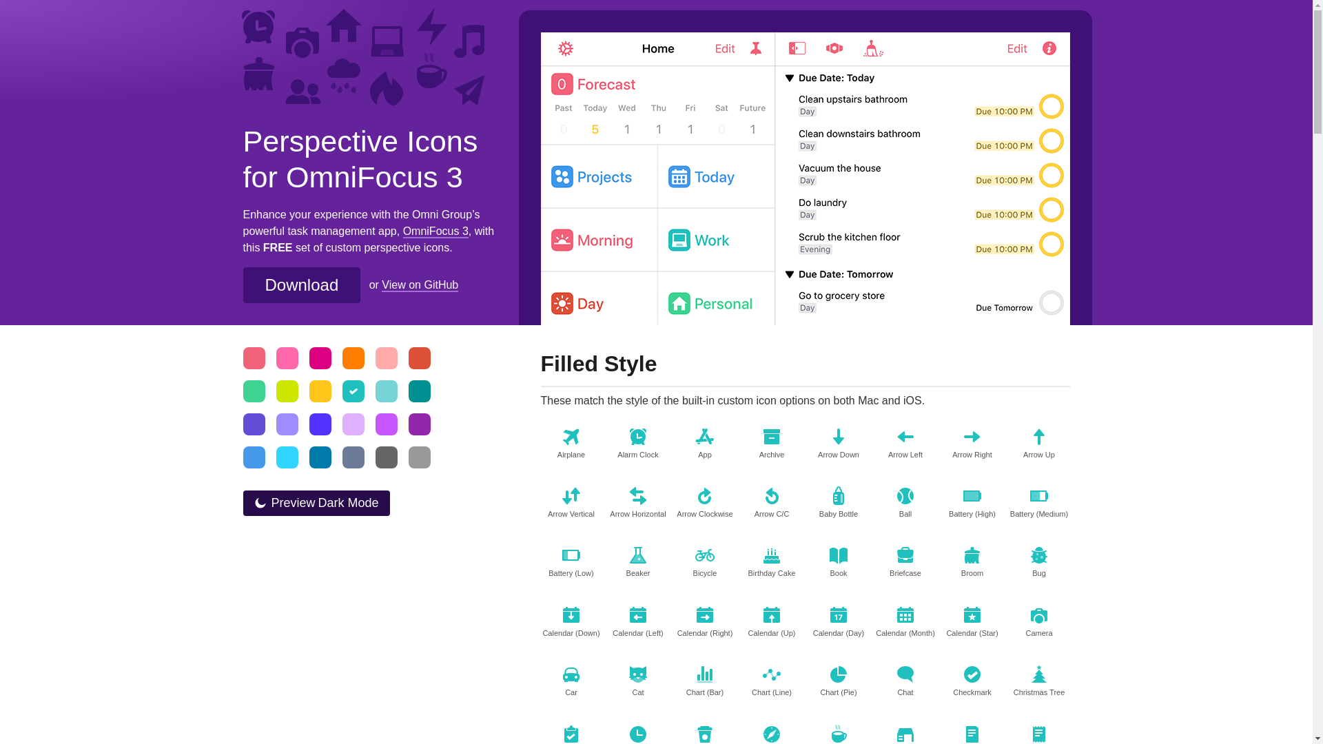
Task: Choose the dark teal color swatch
Action: pyautogui.click(x=420, y=391)
